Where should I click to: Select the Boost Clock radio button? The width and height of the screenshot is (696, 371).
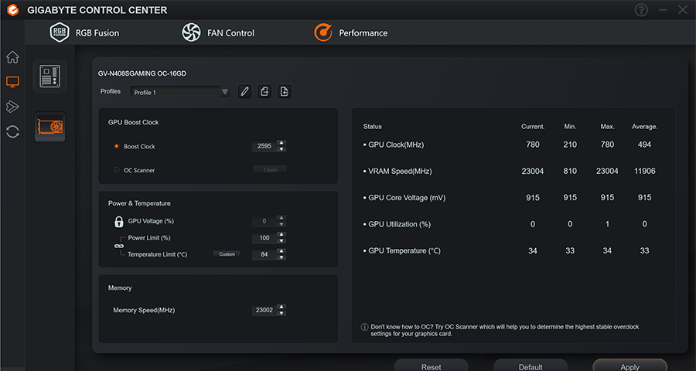116,147
